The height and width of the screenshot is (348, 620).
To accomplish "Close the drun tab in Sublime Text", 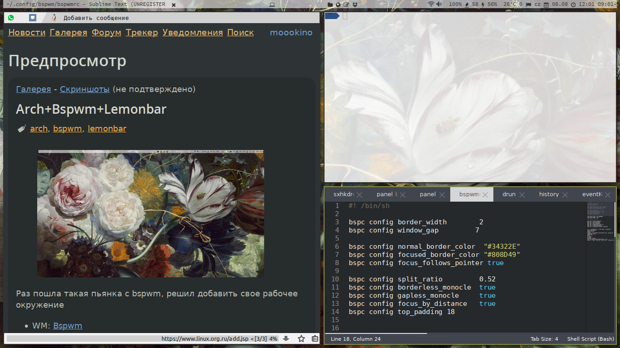I will click(x=522, y=195).
